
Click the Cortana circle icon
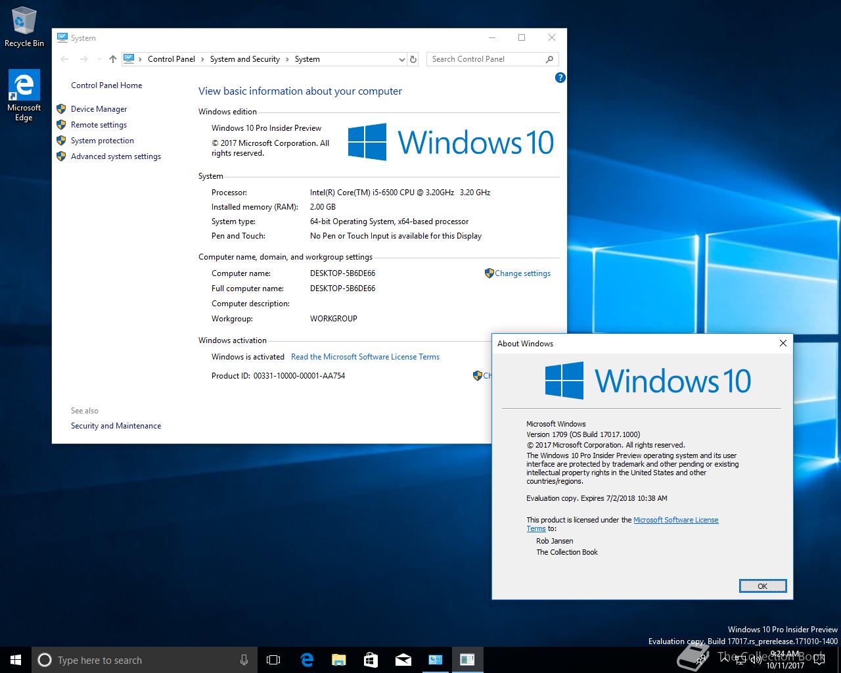pos(45,660)
